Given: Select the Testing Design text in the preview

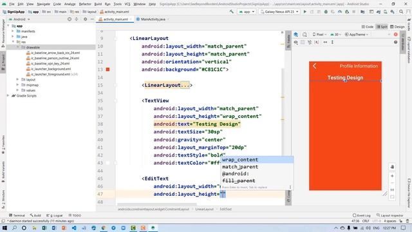Looking at the screenshot, I should click(x=345, y=77).
